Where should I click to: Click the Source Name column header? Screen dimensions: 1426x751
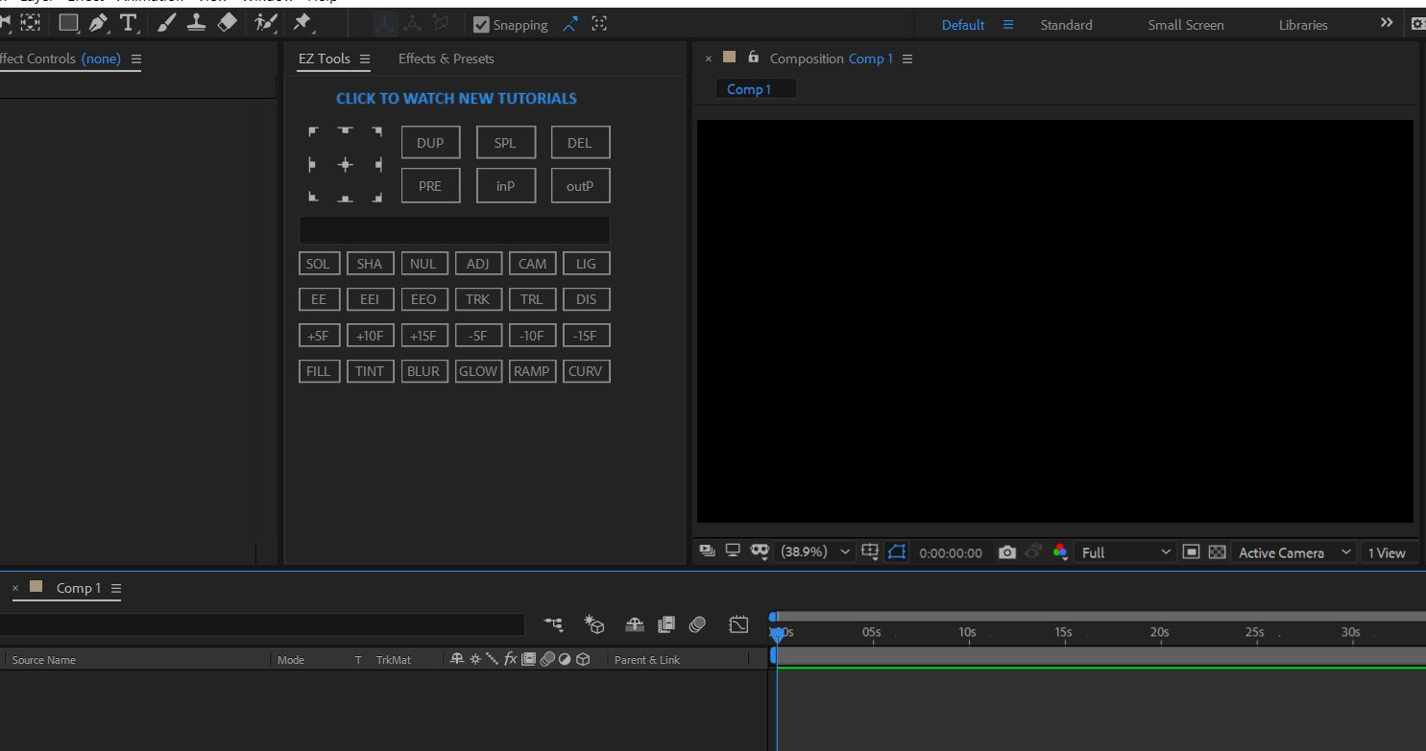[x=44, y=660]
